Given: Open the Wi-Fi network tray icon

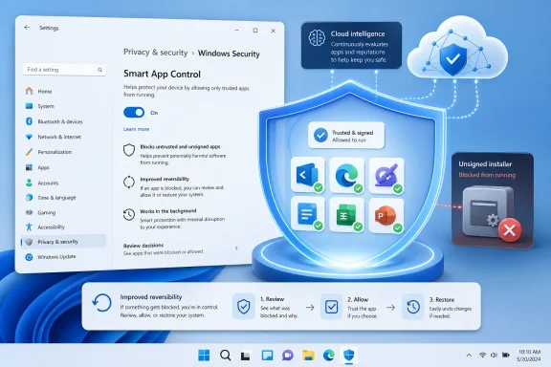Looking at the screenshot, I should [482, 356].
